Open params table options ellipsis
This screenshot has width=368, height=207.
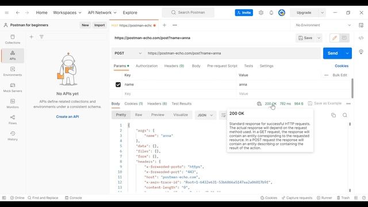pos(326,75)
